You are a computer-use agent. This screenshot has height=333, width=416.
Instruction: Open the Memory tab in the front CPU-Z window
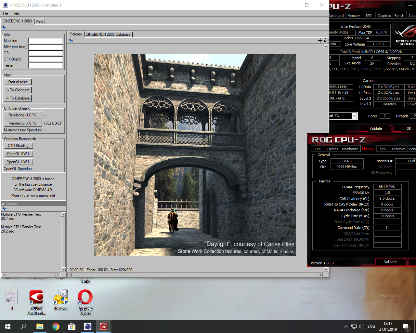(368, 149)
